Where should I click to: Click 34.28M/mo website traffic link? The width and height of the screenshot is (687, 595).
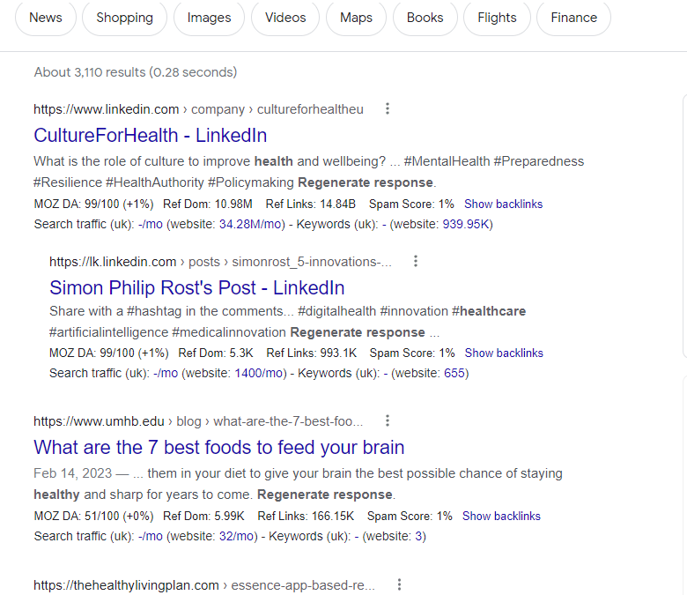point(250,224)
